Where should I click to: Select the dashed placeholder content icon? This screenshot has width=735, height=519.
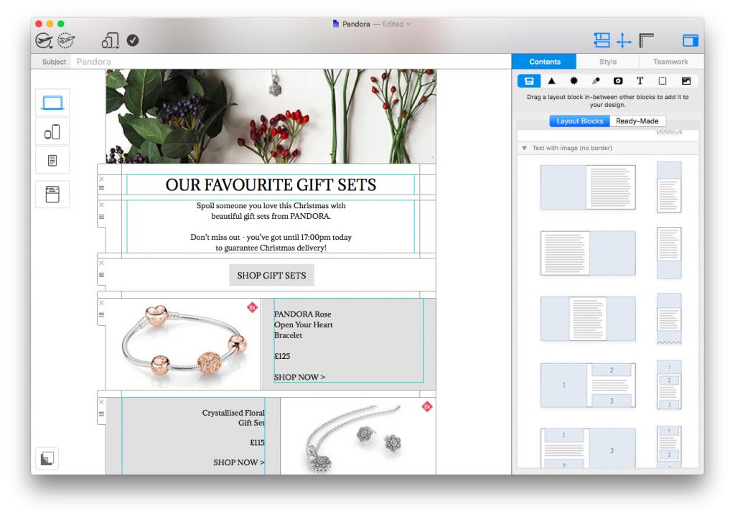(663, 81)
